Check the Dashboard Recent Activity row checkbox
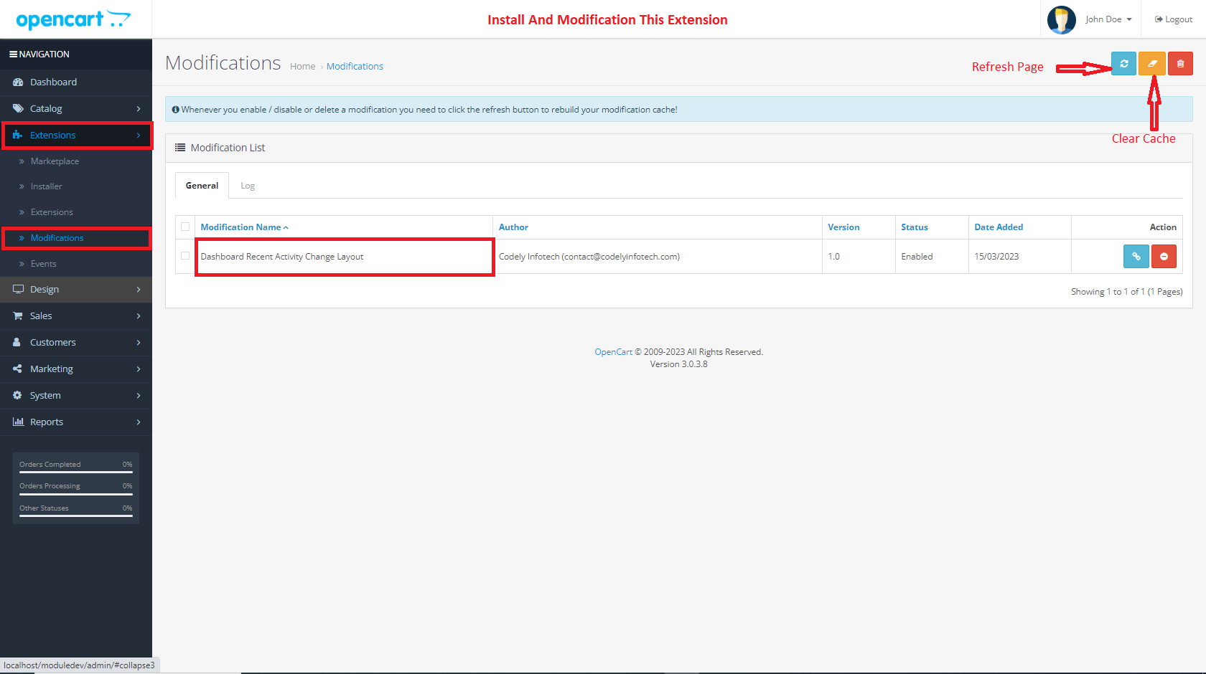The image size is (1206, 674). click(184, 256)
